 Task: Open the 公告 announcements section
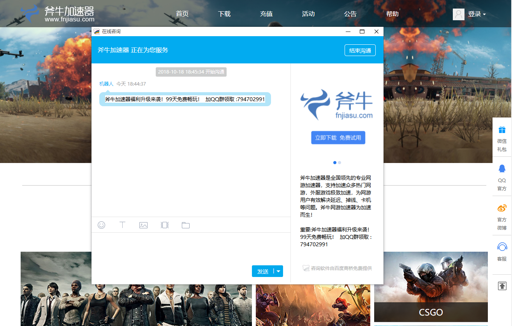(x=350, y=14)
